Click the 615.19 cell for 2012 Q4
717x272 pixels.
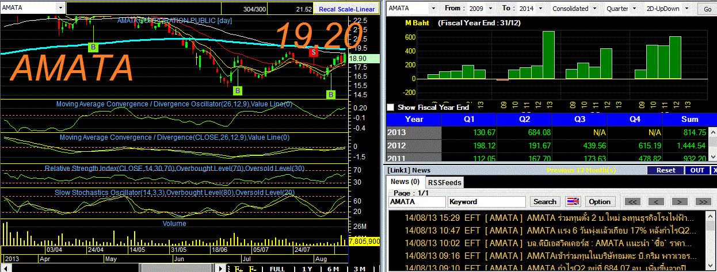pyautogui.click(x=636, y=145)
